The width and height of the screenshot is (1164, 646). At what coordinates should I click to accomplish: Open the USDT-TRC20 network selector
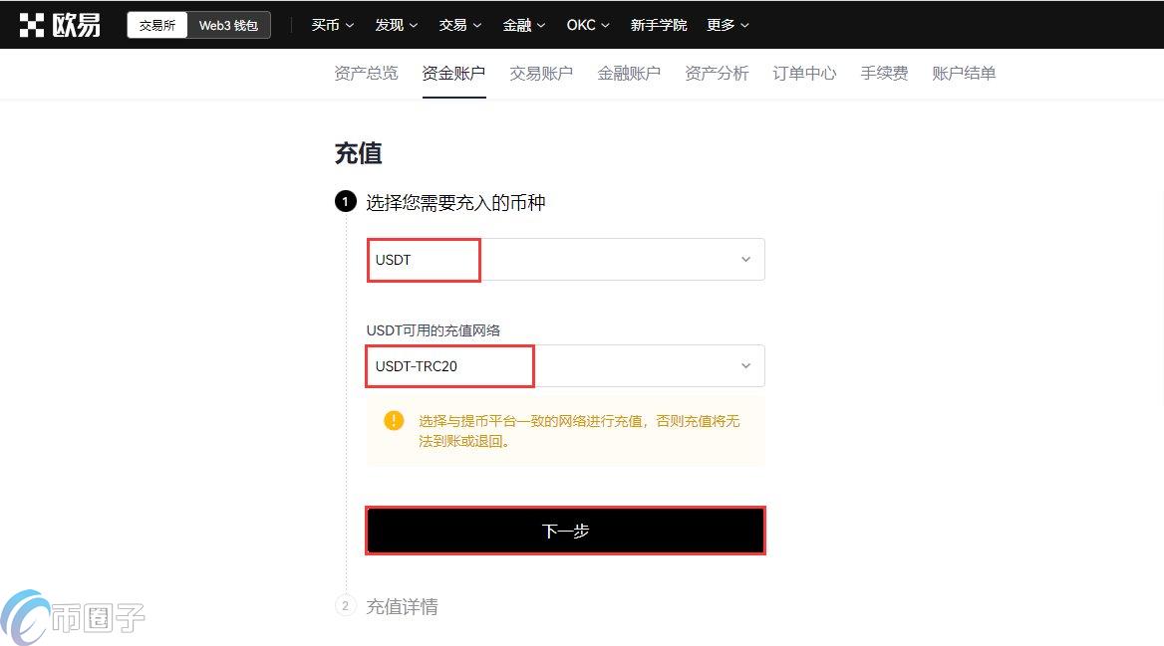[x=566, y=365]
